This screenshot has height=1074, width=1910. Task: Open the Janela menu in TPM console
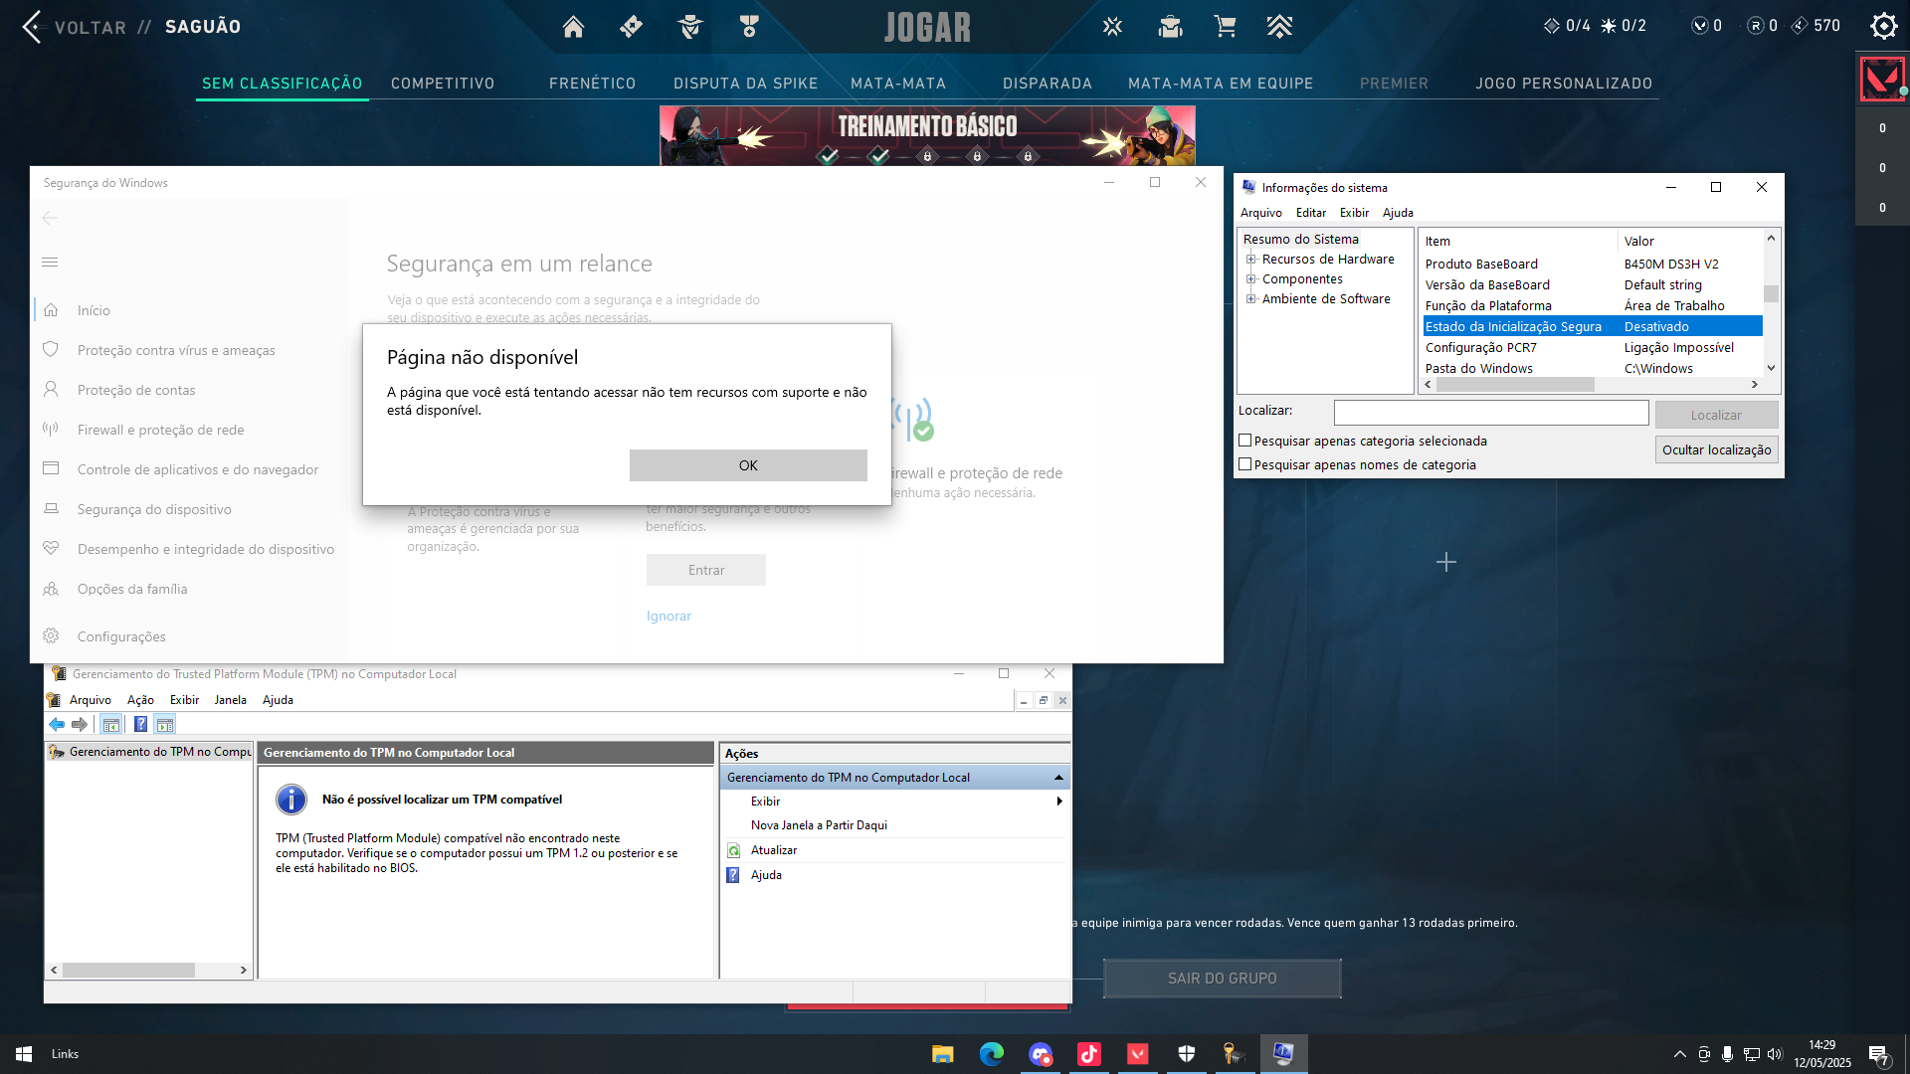[230, 700]
